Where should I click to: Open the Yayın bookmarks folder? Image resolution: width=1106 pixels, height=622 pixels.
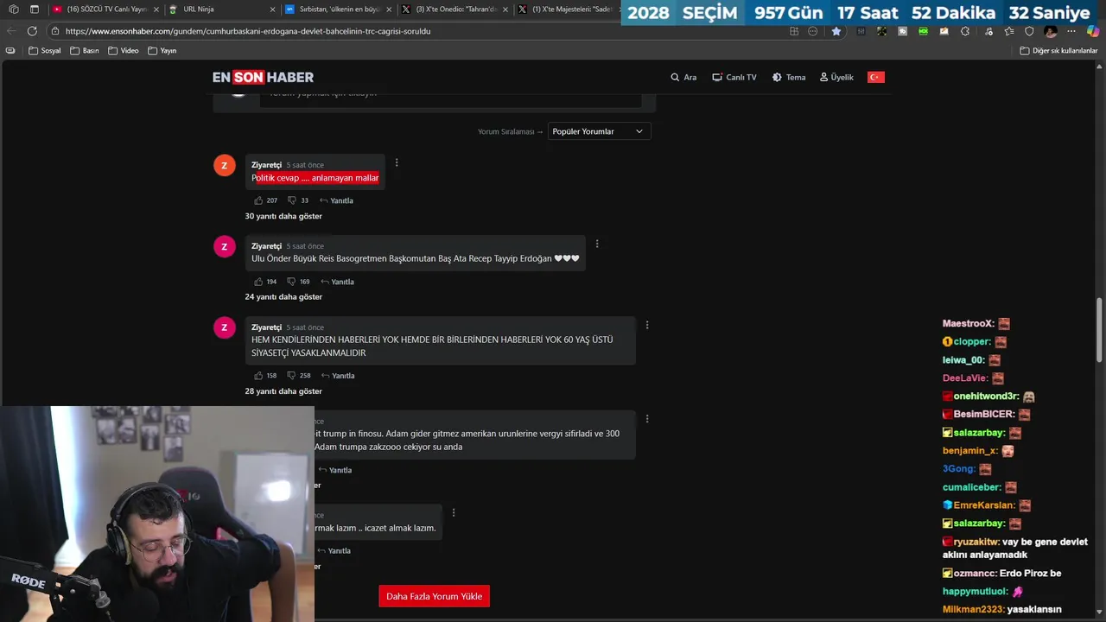(162, 50)
